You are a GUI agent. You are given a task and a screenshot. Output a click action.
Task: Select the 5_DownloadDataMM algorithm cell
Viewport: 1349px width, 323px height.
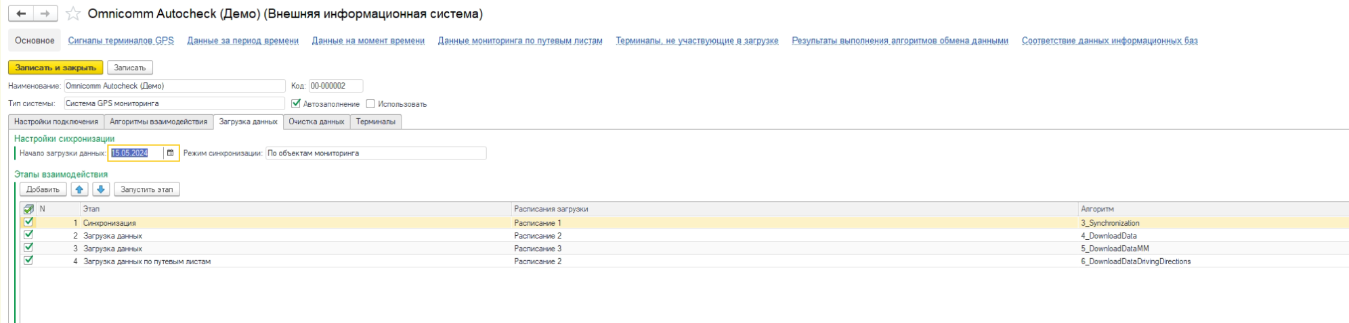click(1214, 248)
